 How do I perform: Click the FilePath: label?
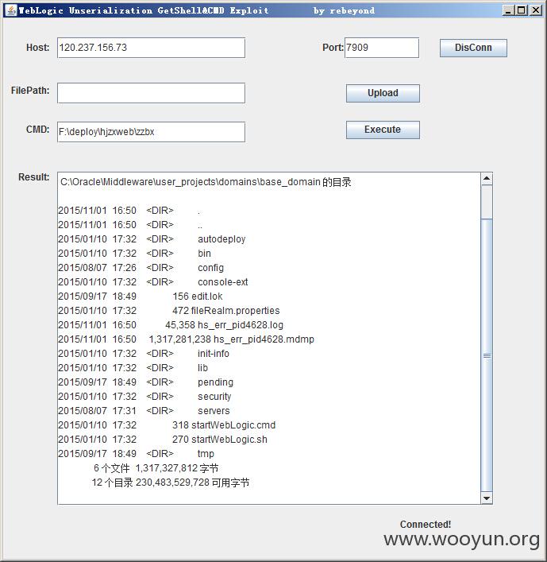[30, 91]
